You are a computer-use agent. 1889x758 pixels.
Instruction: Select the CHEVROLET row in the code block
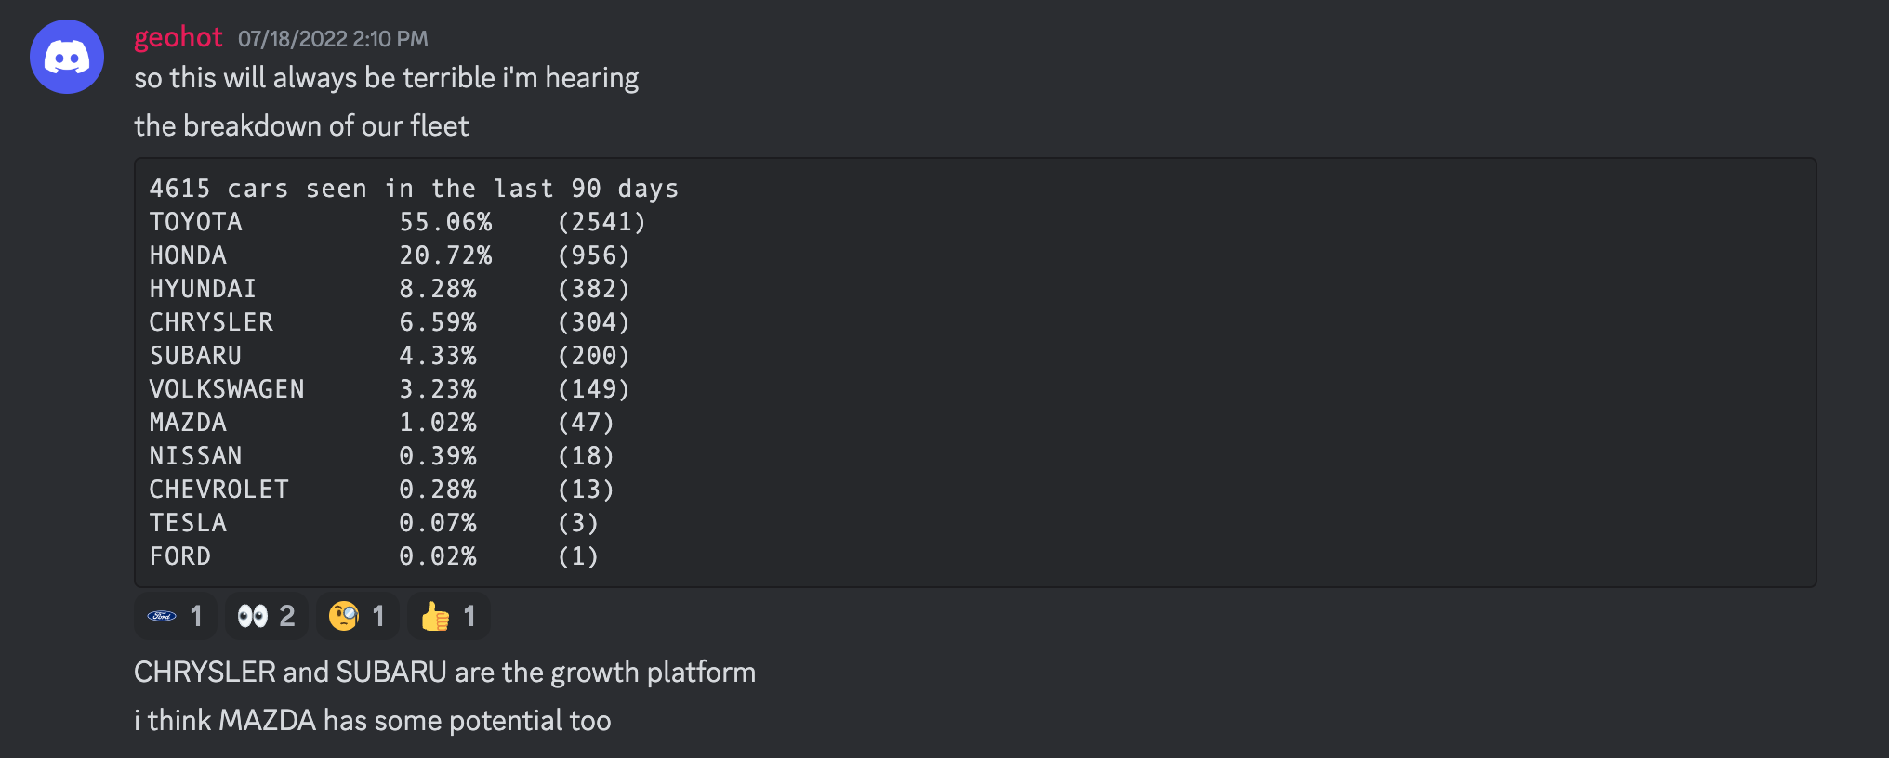coord(382,490)
